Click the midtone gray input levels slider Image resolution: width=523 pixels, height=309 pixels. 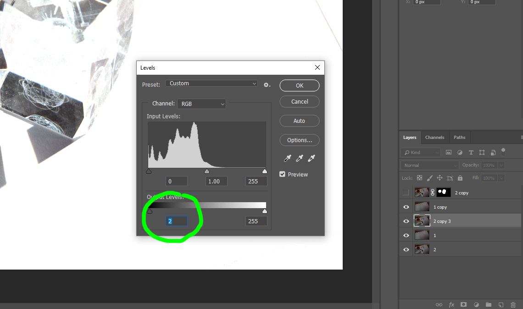(x=207, y=171)
